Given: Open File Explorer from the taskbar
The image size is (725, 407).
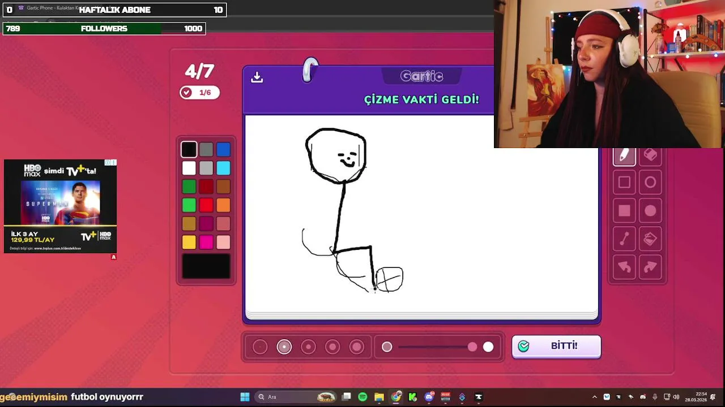Looking at the screenshot, I should pyautogui.click(x=379, y=397).
